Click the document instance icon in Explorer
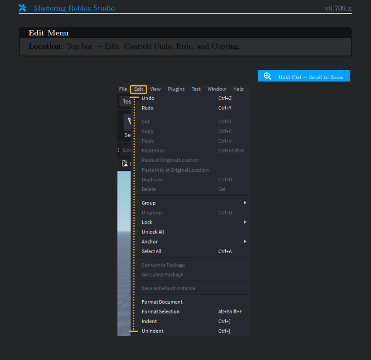 pos(125,164)
